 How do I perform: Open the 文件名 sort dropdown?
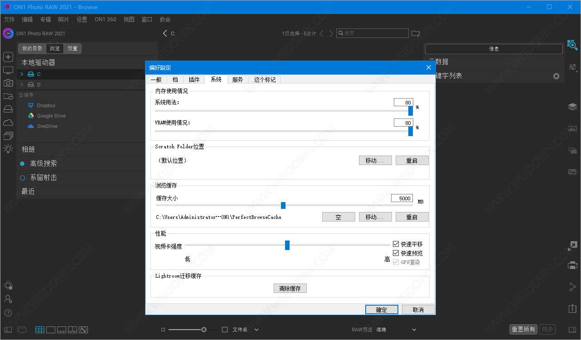246,330
